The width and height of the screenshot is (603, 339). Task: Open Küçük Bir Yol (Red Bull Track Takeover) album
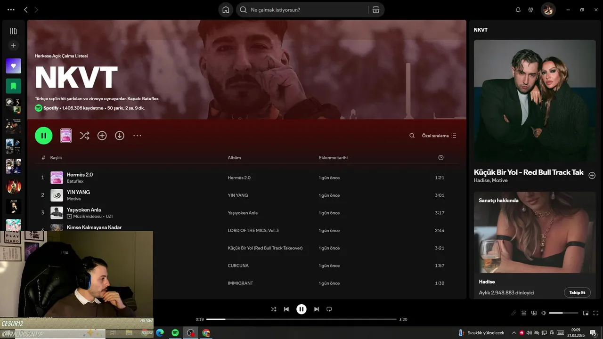[265, 248]
